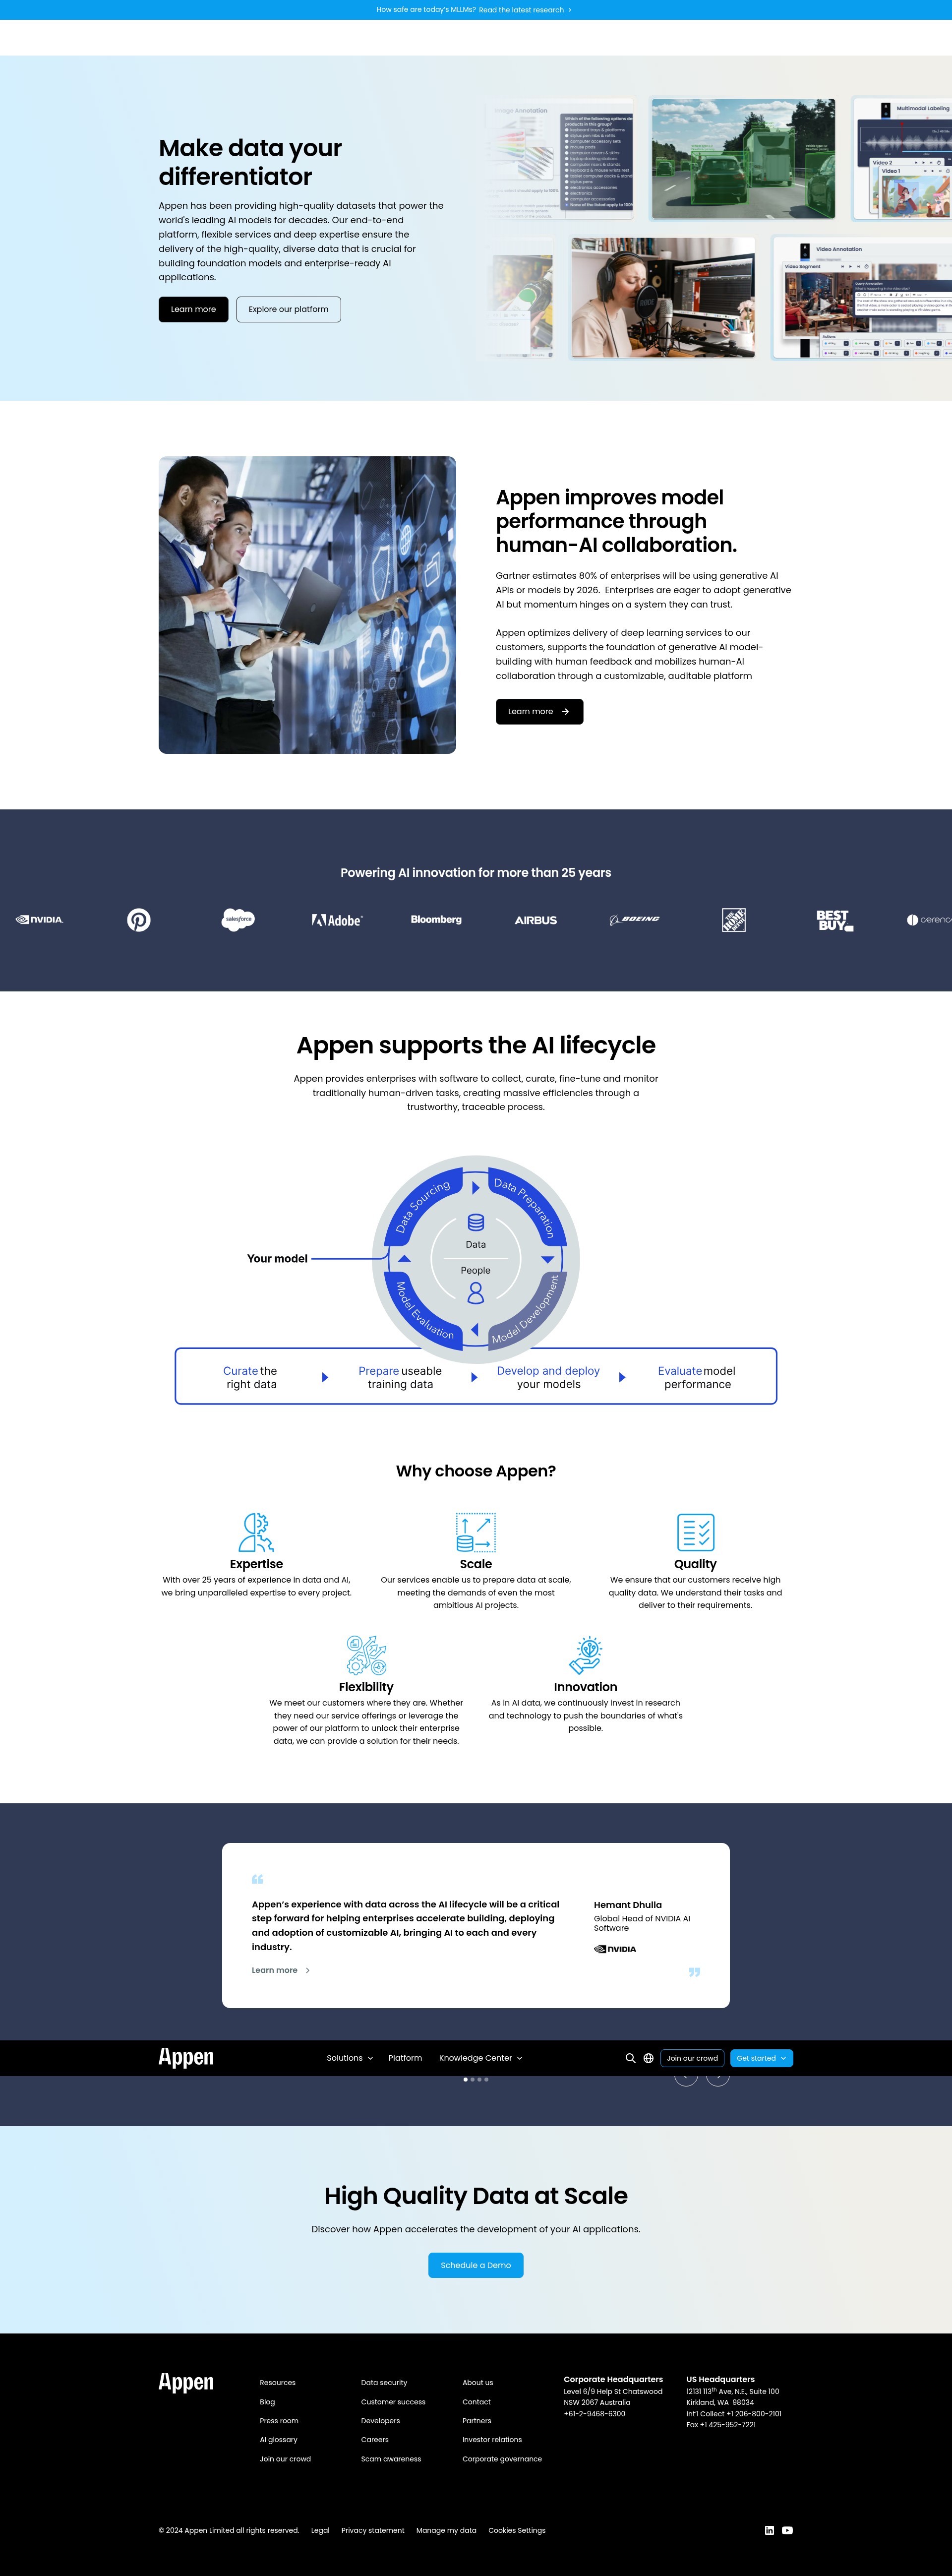Screen dimensions: 952x2576
Task: Click the hero Learn more button
Action: pyautogui.click(x=193, y=309)
